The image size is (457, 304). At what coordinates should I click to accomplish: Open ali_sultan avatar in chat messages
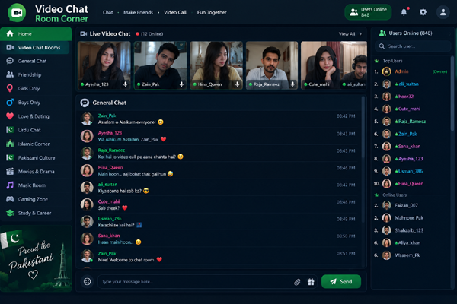click(87, 188)
